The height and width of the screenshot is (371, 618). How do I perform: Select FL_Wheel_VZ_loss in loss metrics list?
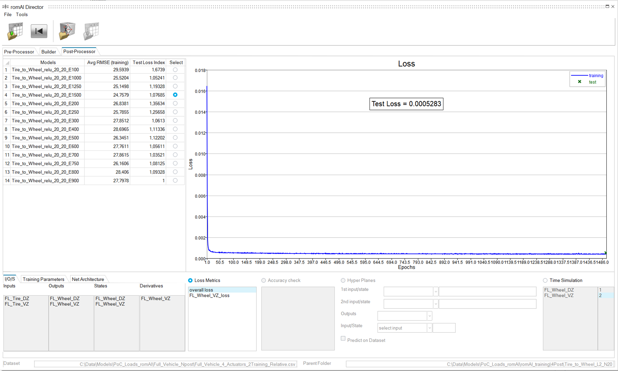(x=209, y=295)
